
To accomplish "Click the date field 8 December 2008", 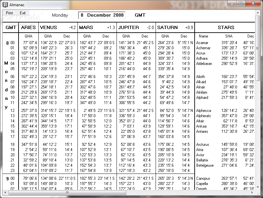I will [102, 15].
